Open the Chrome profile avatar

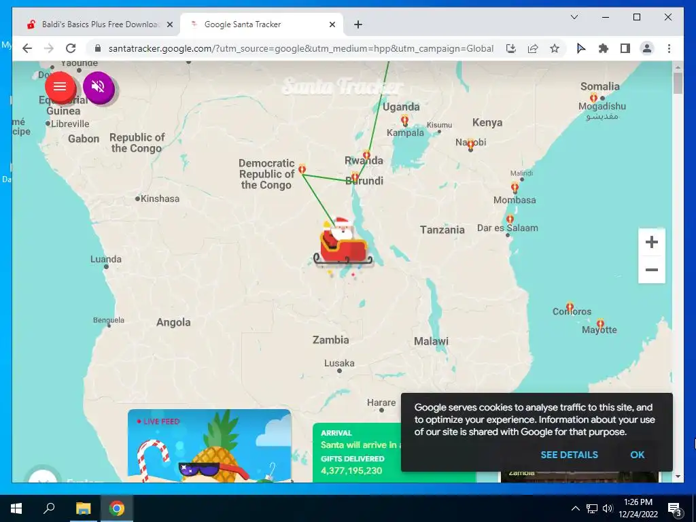coord(647,48)
